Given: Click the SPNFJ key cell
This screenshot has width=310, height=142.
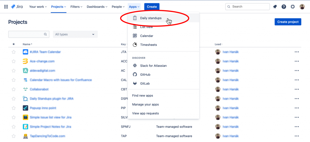Looking at the screenshot, I should [126, 127].
